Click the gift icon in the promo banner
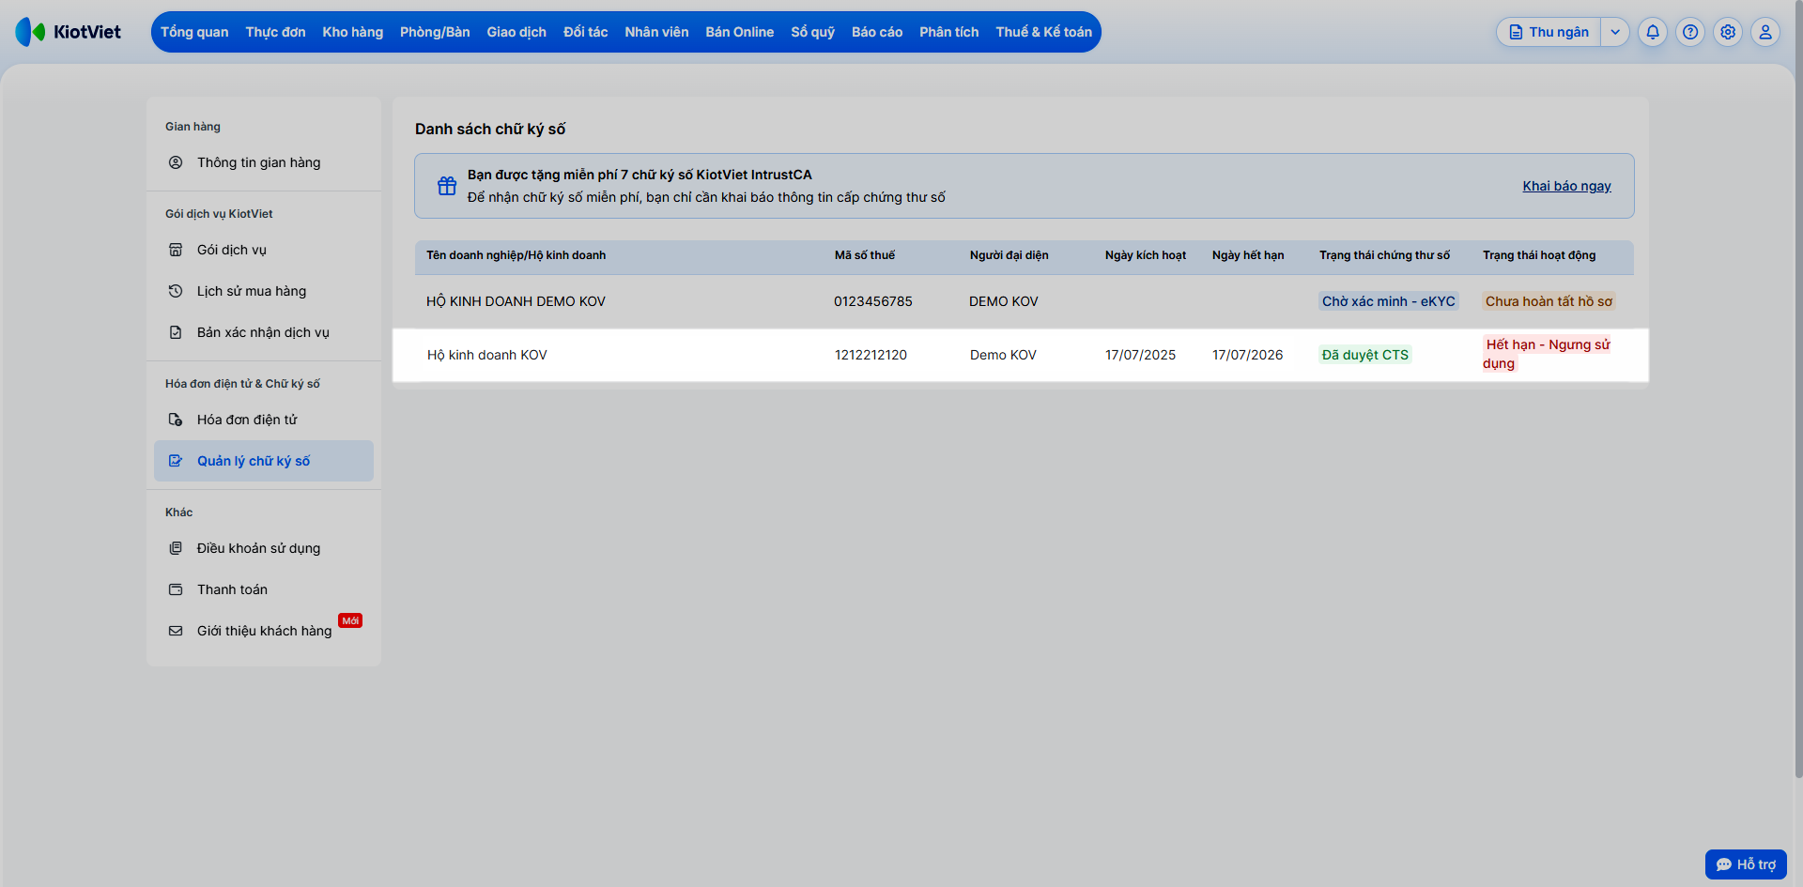 pyautogui.click(x=447, y=186)
